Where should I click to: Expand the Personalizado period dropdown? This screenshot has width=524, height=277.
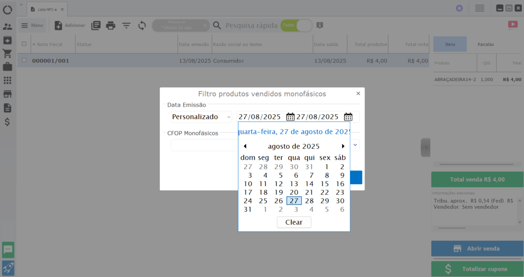tap(201, 117)
